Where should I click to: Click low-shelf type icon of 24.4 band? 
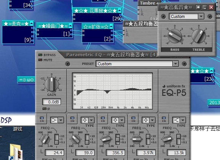(x=54, y=120)
